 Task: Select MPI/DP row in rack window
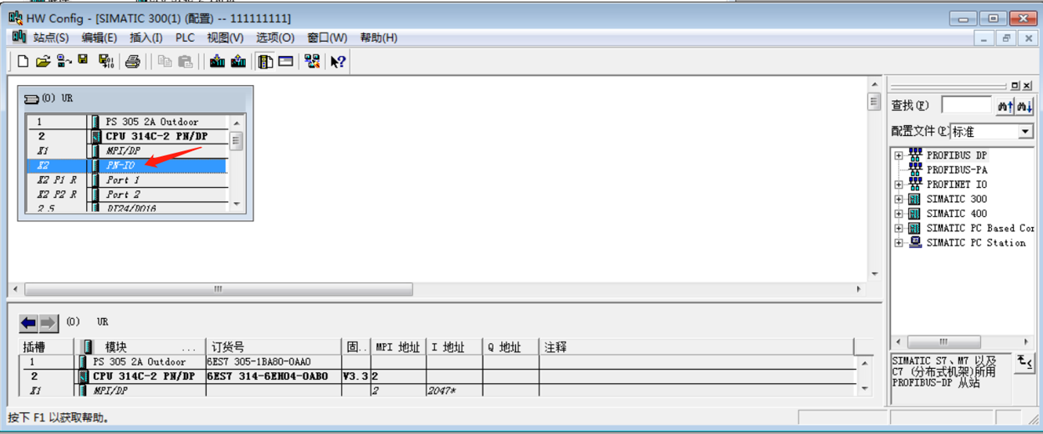coord(127,150)
